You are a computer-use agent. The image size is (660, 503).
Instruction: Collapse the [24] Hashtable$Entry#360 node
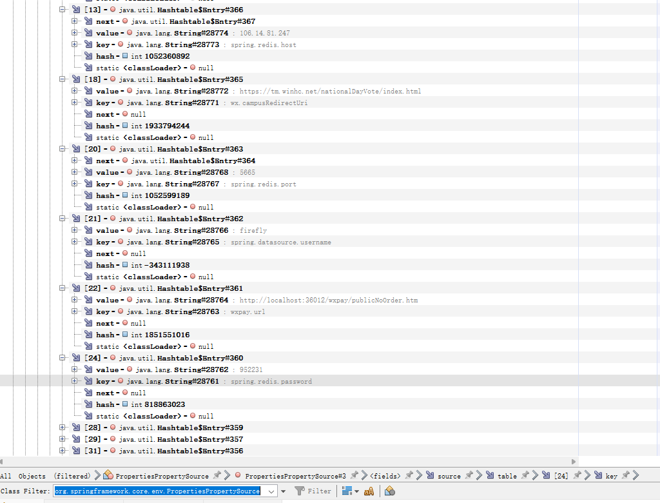pyautogui.click(x=63, y=358)
